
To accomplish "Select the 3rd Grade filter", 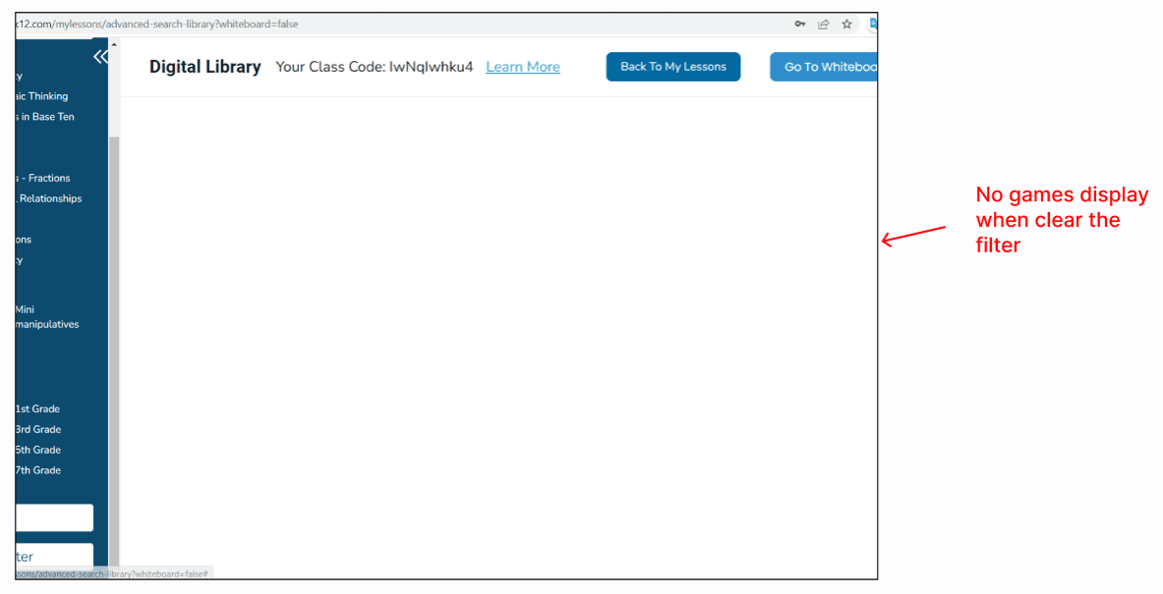I will [x=37, y=430].
